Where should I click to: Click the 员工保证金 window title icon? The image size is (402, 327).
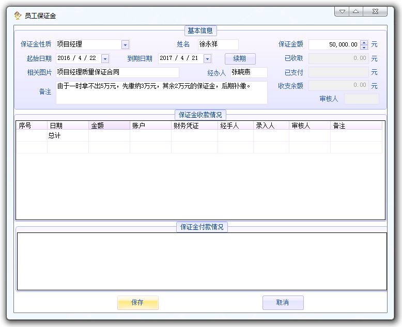pos(18,15)
